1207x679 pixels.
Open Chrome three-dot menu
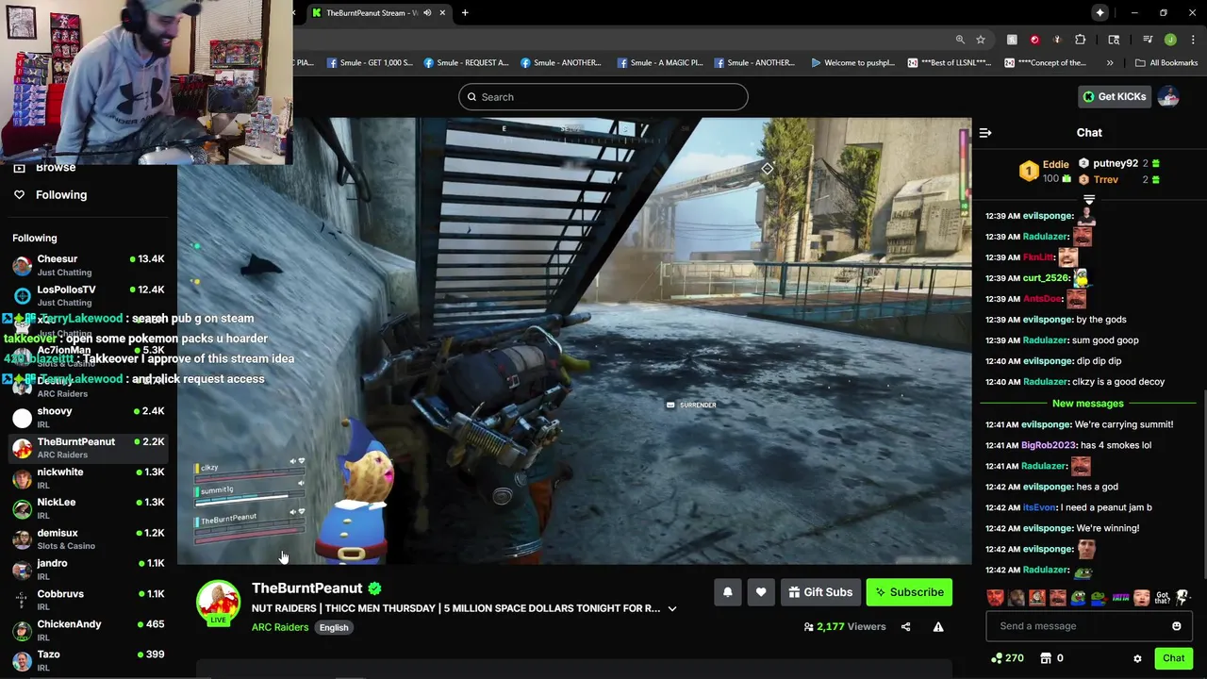tap(1193, 40)
